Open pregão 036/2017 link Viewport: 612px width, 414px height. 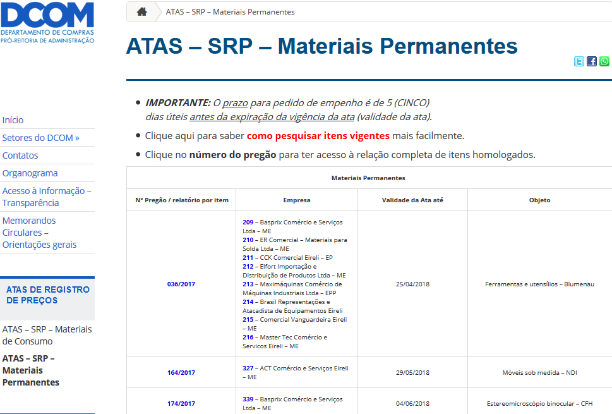181,284
